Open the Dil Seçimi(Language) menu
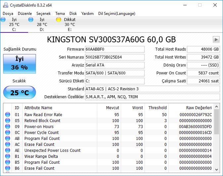223x176 pixels. [x=116, y=14]
